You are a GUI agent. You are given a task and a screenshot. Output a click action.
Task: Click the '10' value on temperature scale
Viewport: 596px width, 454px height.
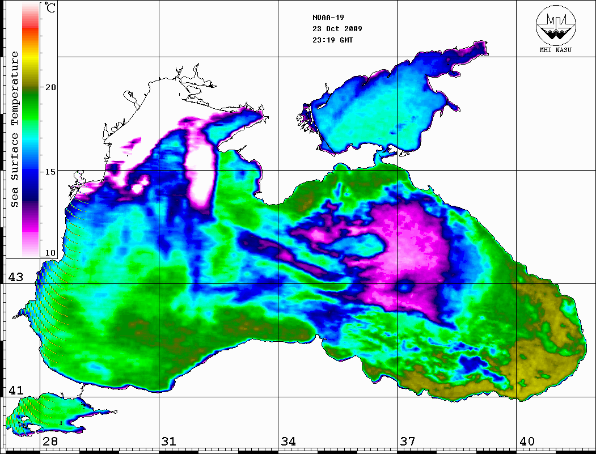click(50, 253)
